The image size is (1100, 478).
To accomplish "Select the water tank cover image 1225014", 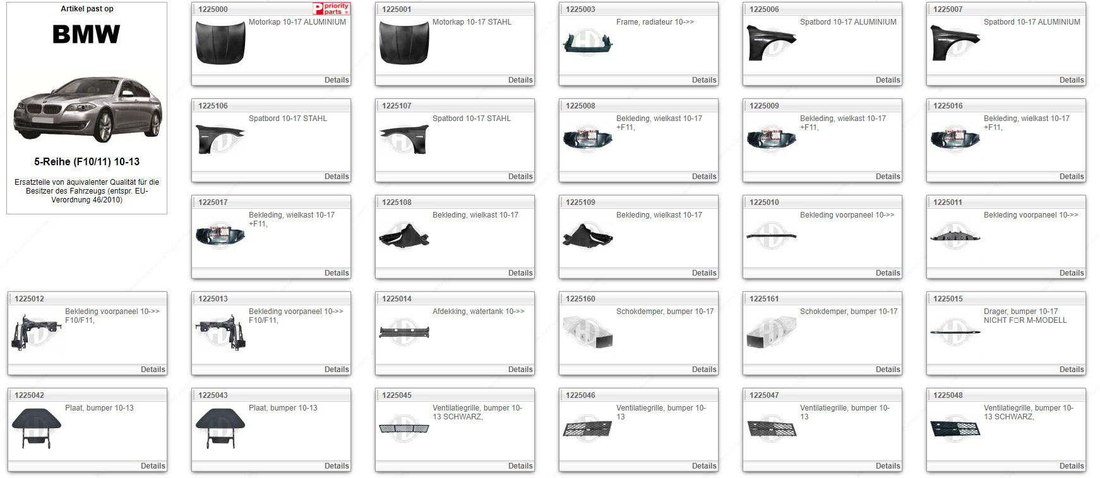I will tap(404, 332).
